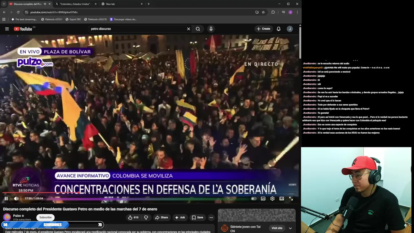
Task: Open the browser extensions puzzle icon
Action: [273, 12]
